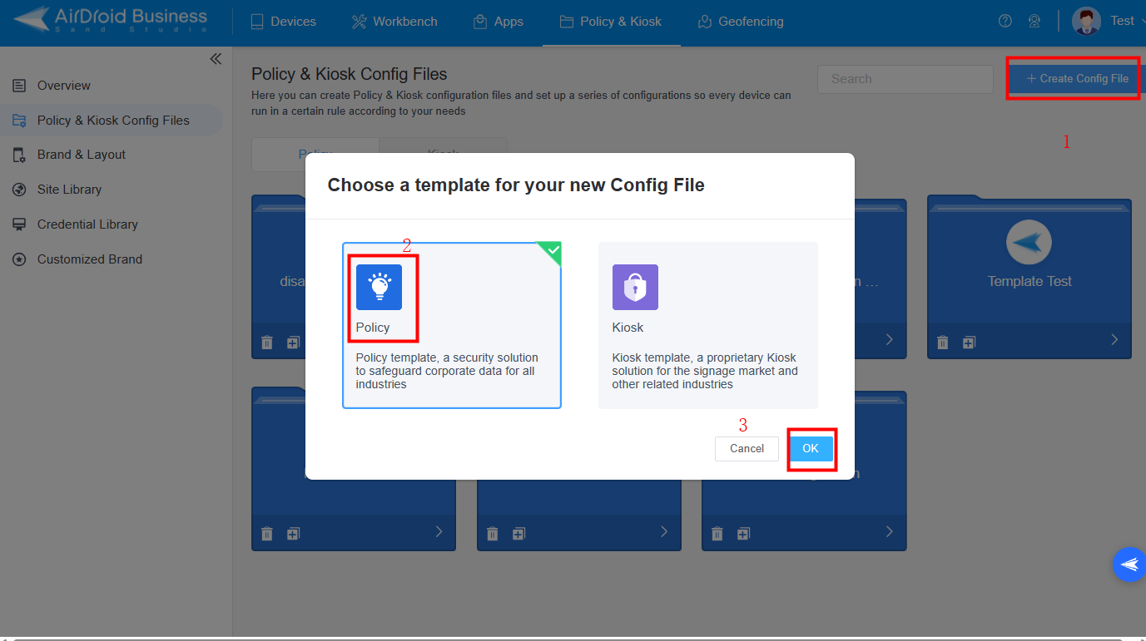Open the Apps menu
Image resolution: width=1146 pixels, height=641 pixels.
click(498, 22)
